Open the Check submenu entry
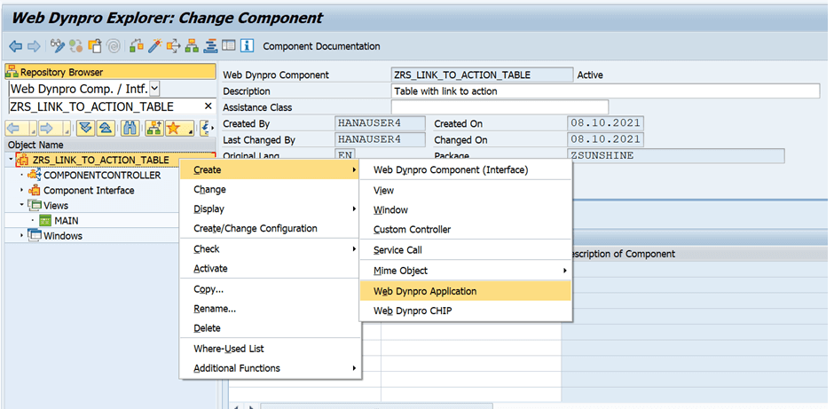Image resolution: width=834 pixels, height=409 pixels. 270,249
